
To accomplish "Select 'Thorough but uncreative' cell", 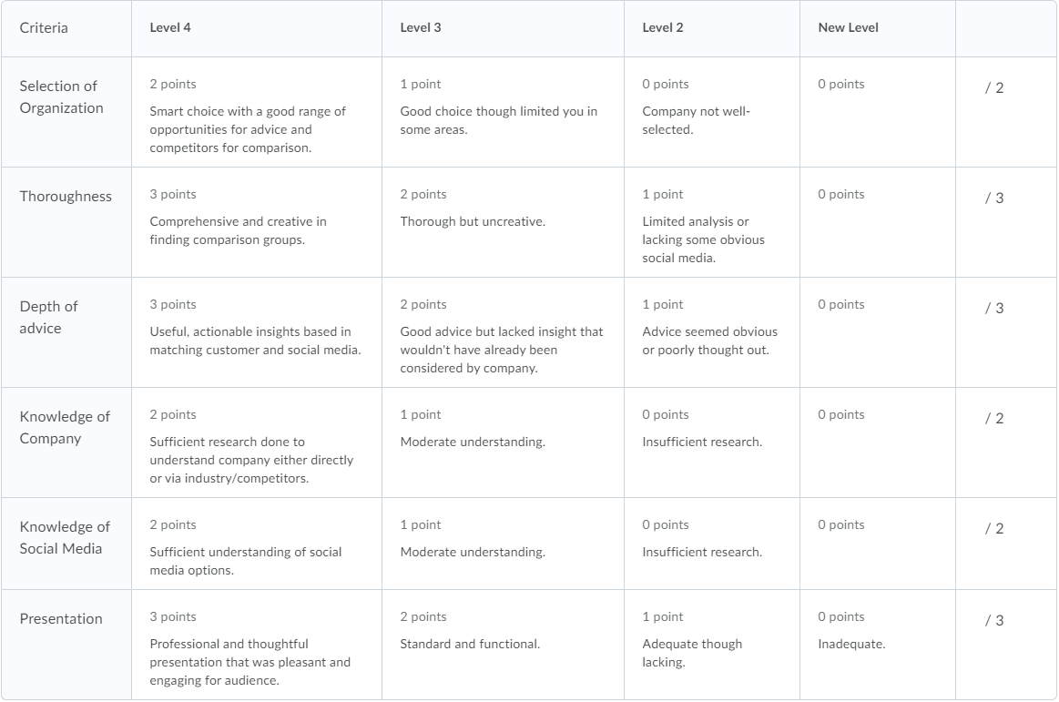I will (503, 222).
